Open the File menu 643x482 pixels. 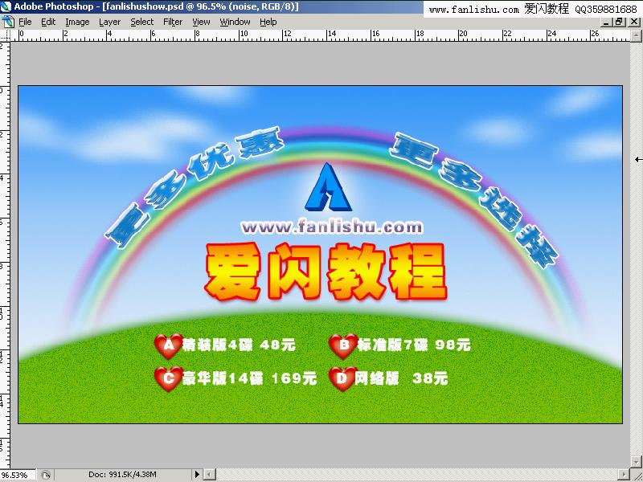pos(25,22)
